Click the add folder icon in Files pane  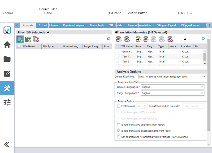(x=28, y=39)
